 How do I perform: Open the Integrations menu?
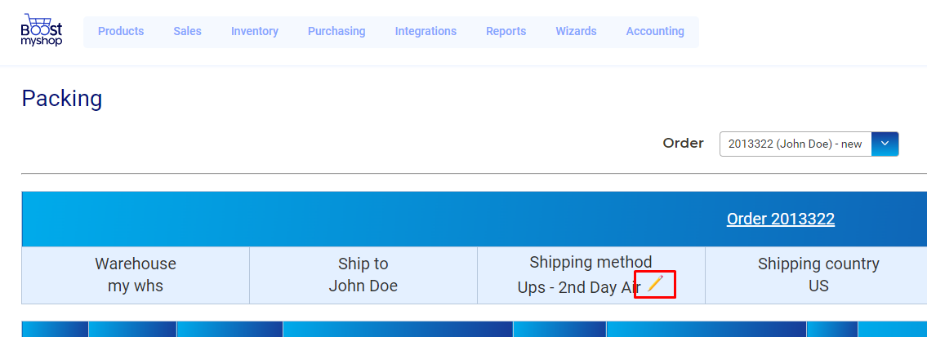coord(426,31)
